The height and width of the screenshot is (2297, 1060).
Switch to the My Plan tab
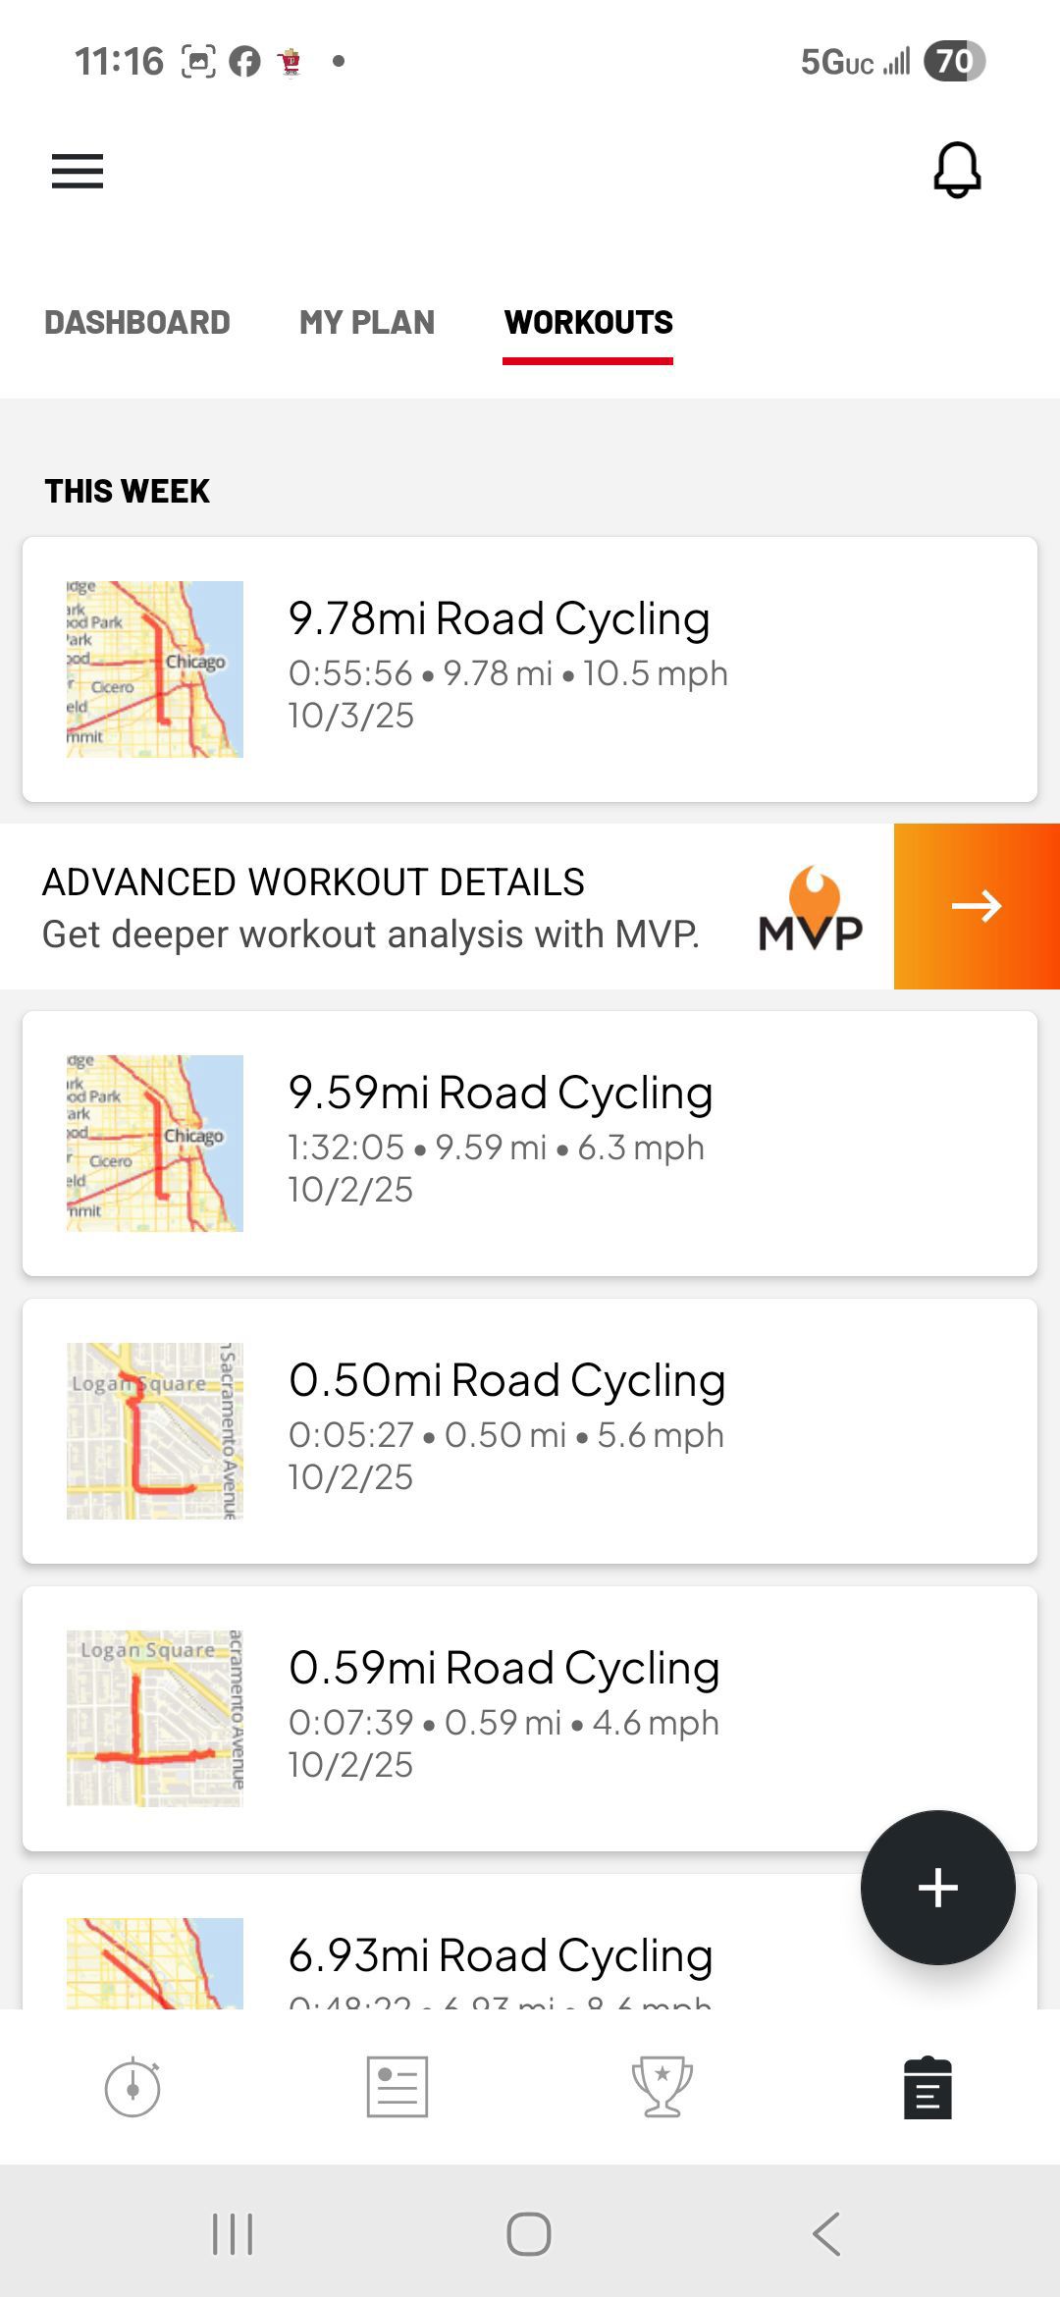(367, 323)
